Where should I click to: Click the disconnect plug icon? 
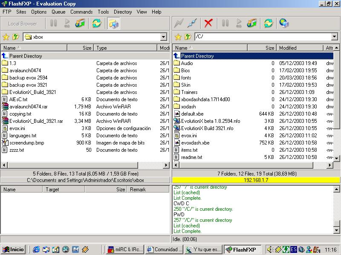click(x=192, y=23)
